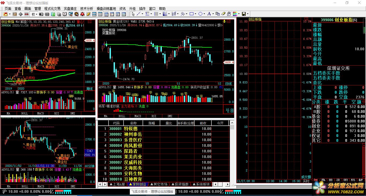
Task: Click the four-way move arrows toolbar icon
Action: [x=21, y=14]
